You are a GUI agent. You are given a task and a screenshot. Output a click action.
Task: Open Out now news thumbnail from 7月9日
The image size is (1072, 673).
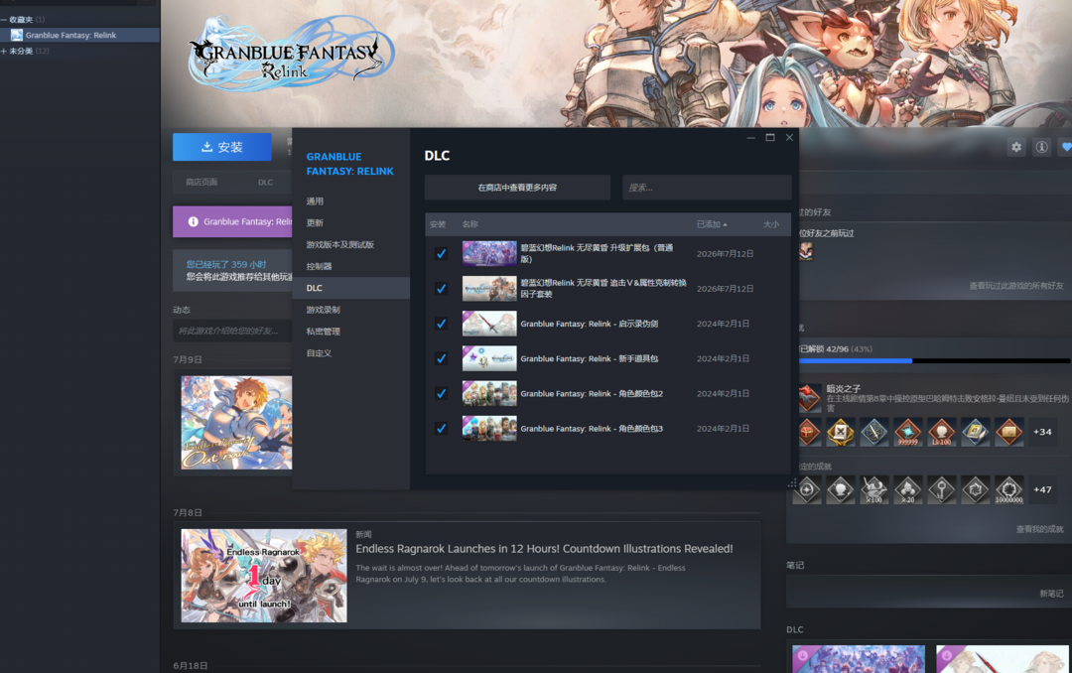pos(236,423)
